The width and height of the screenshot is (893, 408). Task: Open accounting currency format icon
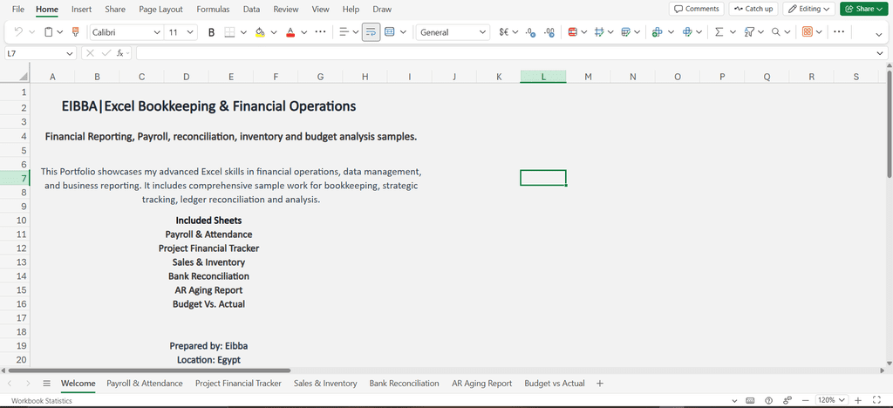click(504, 32)
